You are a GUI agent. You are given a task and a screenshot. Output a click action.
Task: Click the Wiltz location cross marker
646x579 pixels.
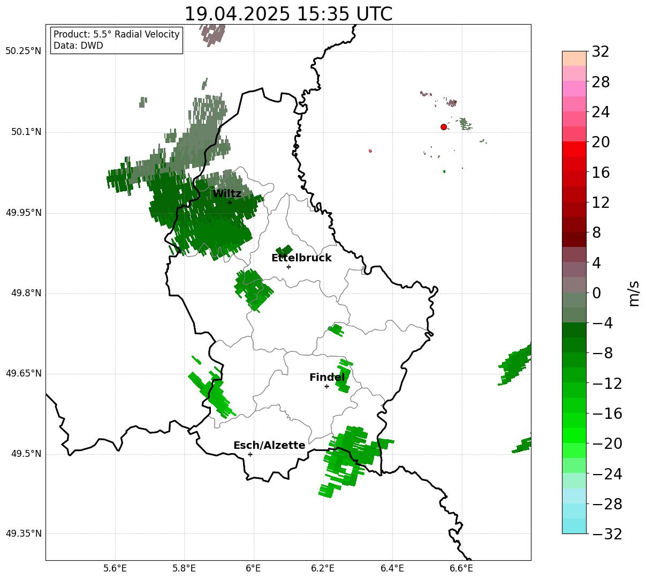(230, 202)
